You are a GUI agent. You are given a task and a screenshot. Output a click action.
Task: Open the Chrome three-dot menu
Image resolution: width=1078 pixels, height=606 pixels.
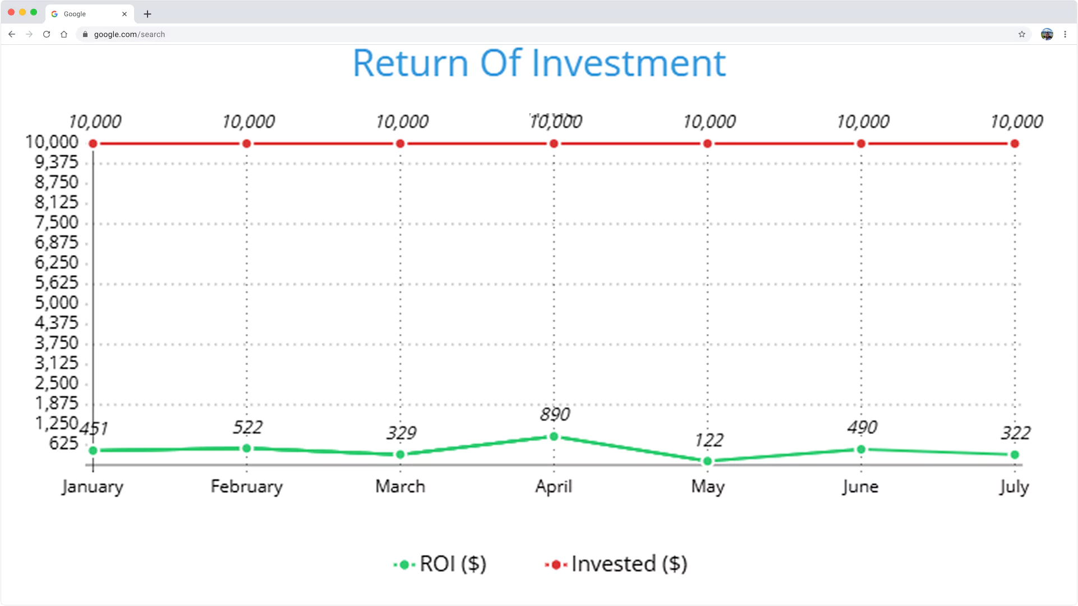pyautogui.click(x=1065, y=34)
